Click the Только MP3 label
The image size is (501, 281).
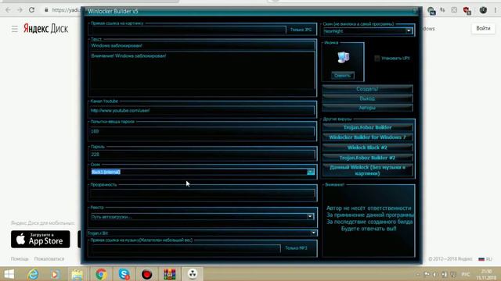tap(296, 248)
